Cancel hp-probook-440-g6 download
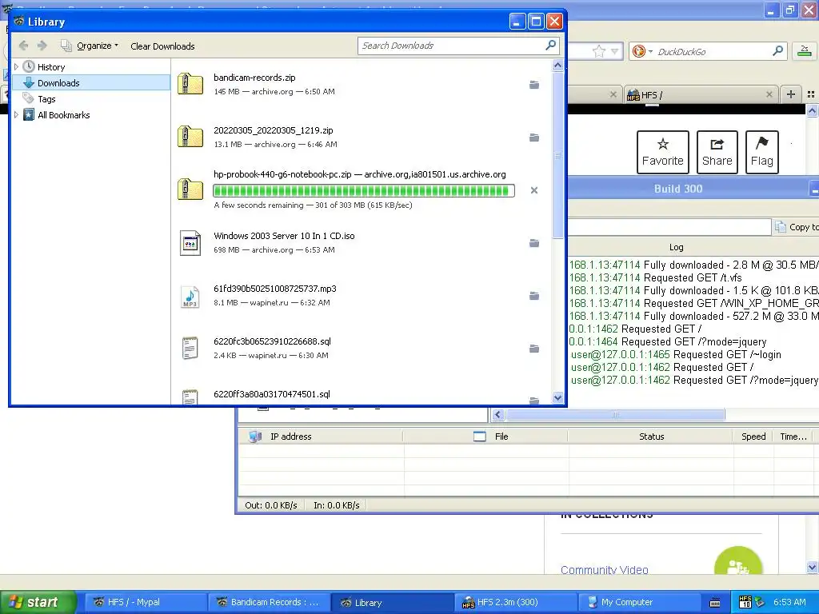The image size is (819, 614). [x=533, y=190]
